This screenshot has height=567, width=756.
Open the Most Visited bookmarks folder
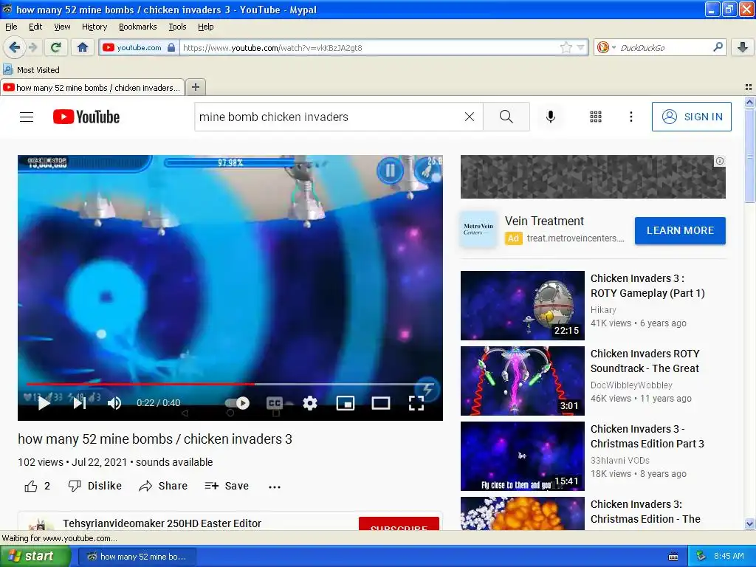[x=31, y=70]
